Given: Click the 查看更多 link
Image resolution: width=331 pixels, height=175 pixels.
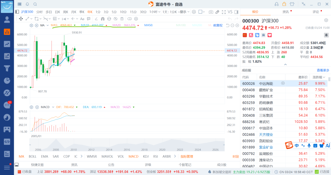Looking at the screenshot, I should pyautogui.click(x=323, y=70).
